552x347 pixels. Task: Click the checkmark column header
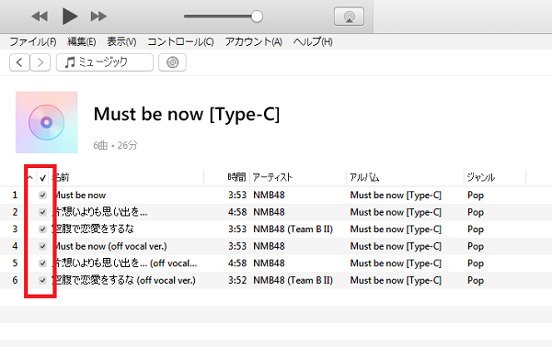tap(42, 178)
